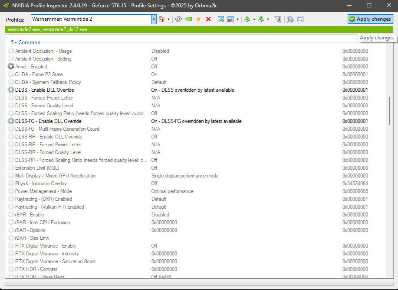Image resolution: width=398 pixels, height=290 pixels.
Task: Open the export profiles dropdown arrow
Action: coord(254,19)
